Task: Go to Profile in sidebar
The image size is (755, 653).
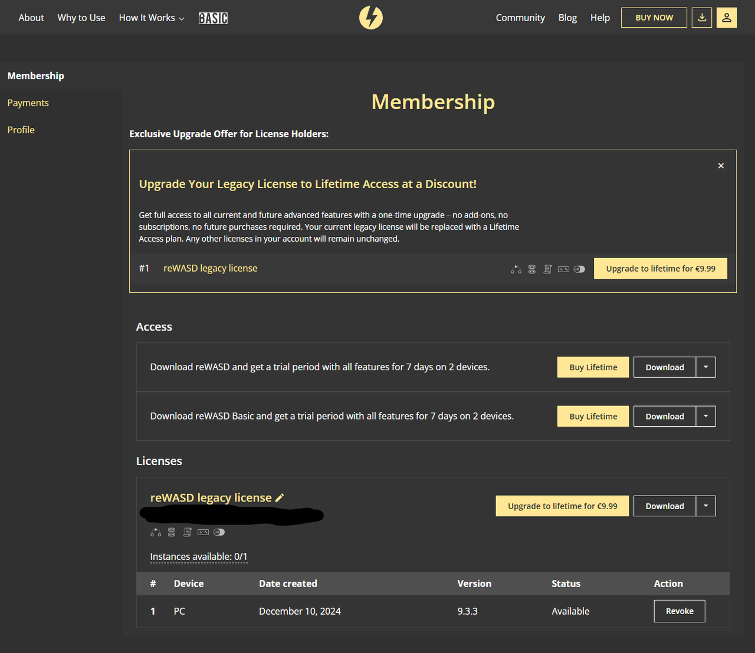Action: tap(21, 130)
